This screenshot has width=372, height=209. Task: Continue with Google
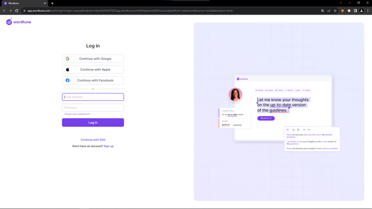point(93,59)
